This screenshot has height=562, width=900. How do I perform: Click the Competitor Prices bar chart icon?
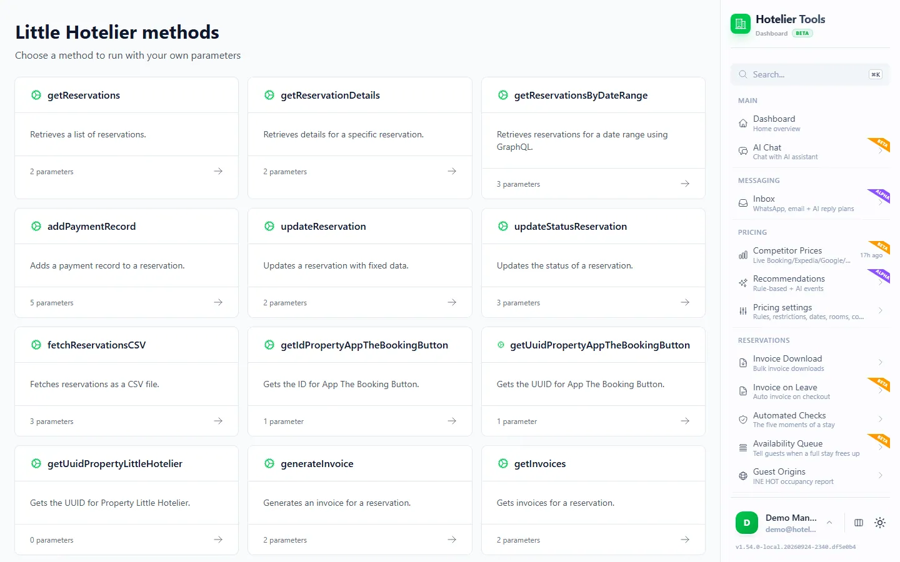coord(743,255)
